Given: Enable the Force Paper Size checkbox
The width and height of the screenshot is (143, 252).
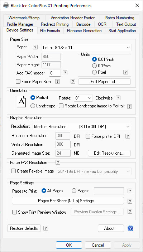Looking at the screenshot, I should pos(18,82).
